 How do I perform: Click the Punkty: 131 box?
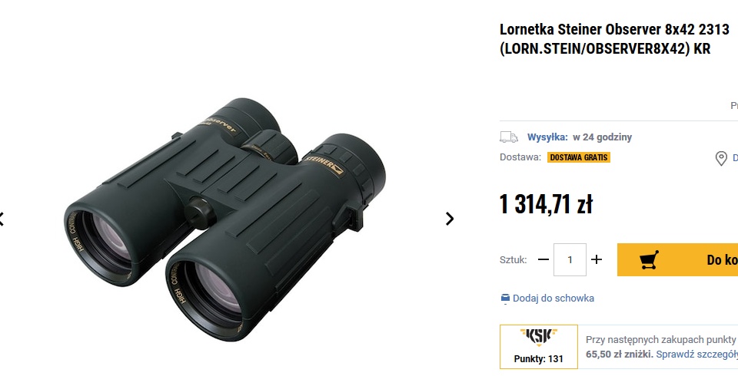coord(539,347)
